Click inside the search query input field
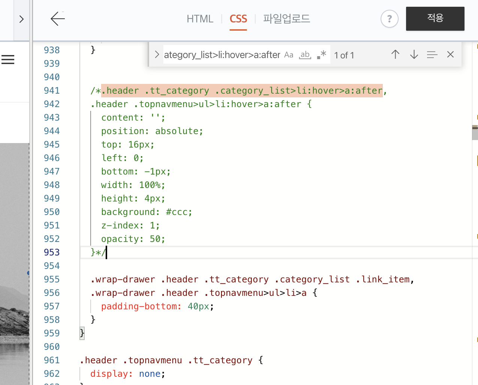The width and height of the screenshot is (478, 385). point(221,55)
